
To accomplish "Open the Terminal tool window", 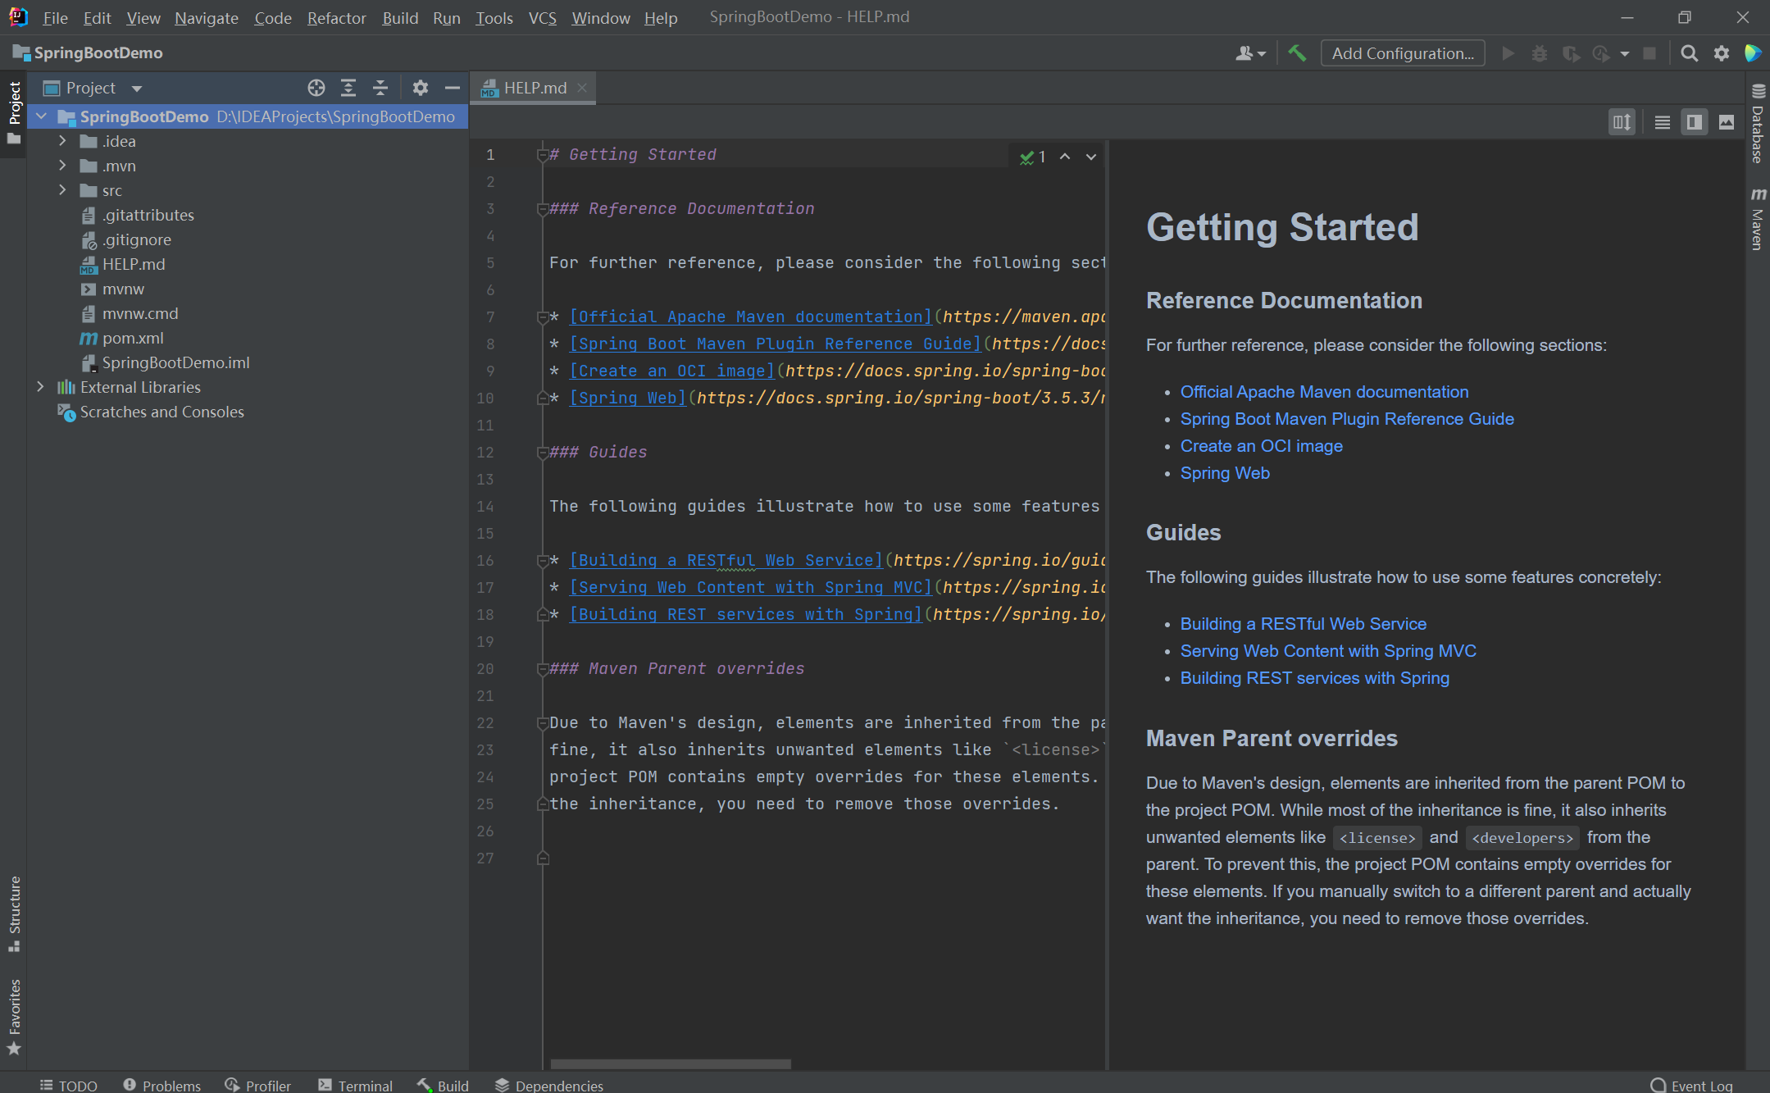I will click(355, 1085).
